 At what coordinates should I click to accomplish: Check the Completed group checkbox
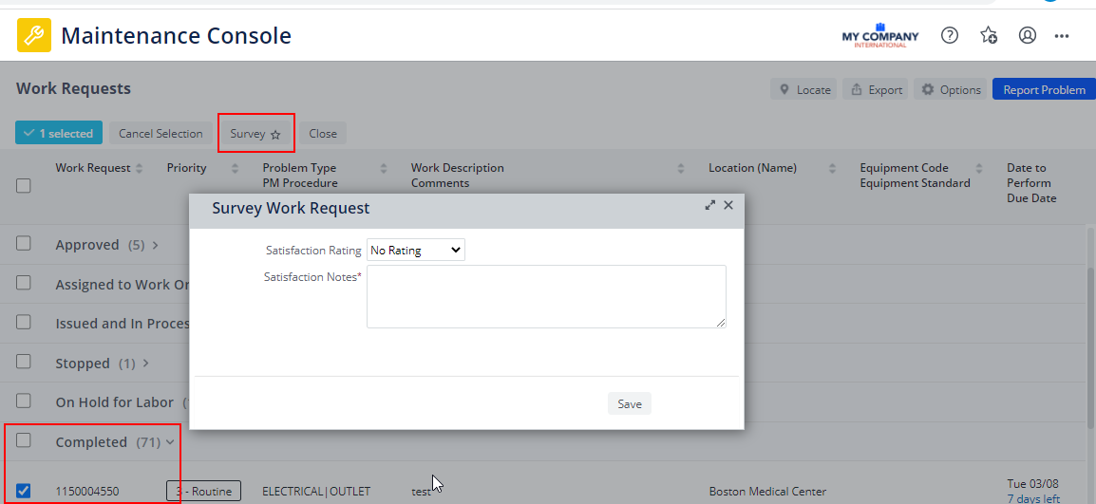(24, 440)
